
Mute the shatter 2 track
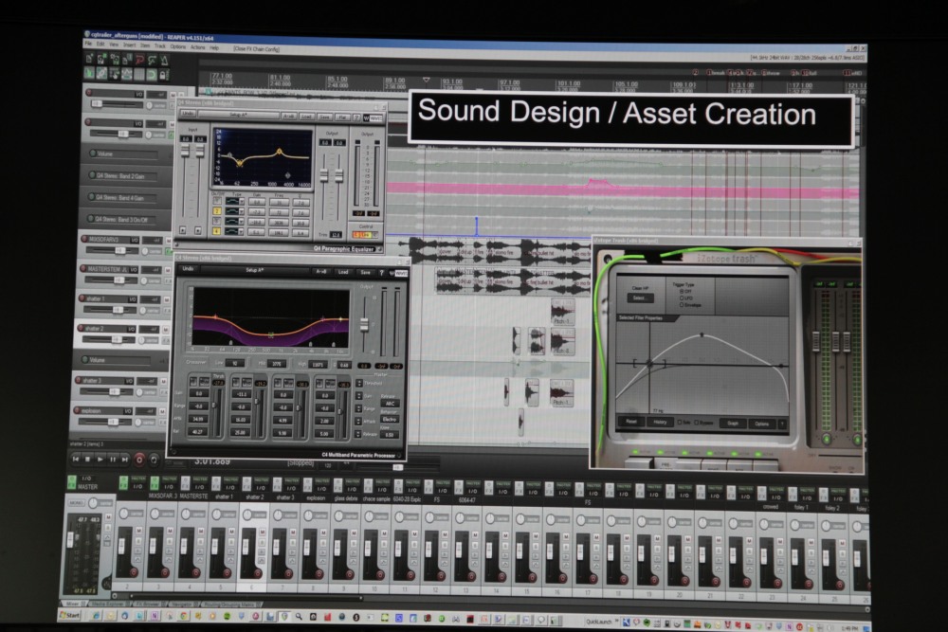tap(165, 329)
